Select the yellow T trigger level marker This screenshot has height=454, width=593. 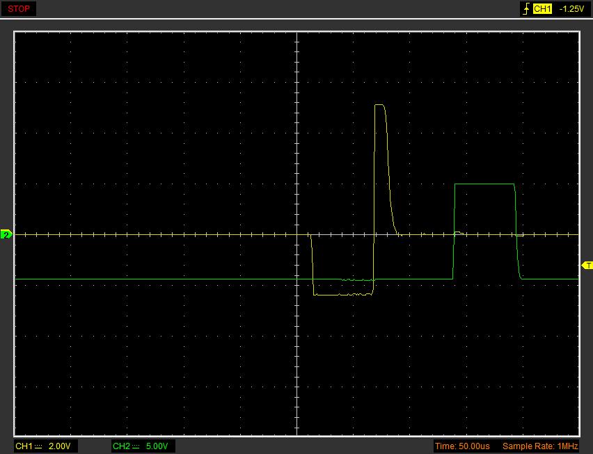click(587, 266)
